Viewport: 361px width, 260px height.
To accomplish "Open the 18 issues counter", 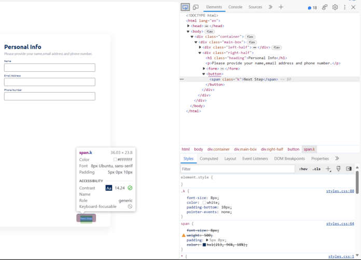I will pyautogui.click(x=312, y=8).
